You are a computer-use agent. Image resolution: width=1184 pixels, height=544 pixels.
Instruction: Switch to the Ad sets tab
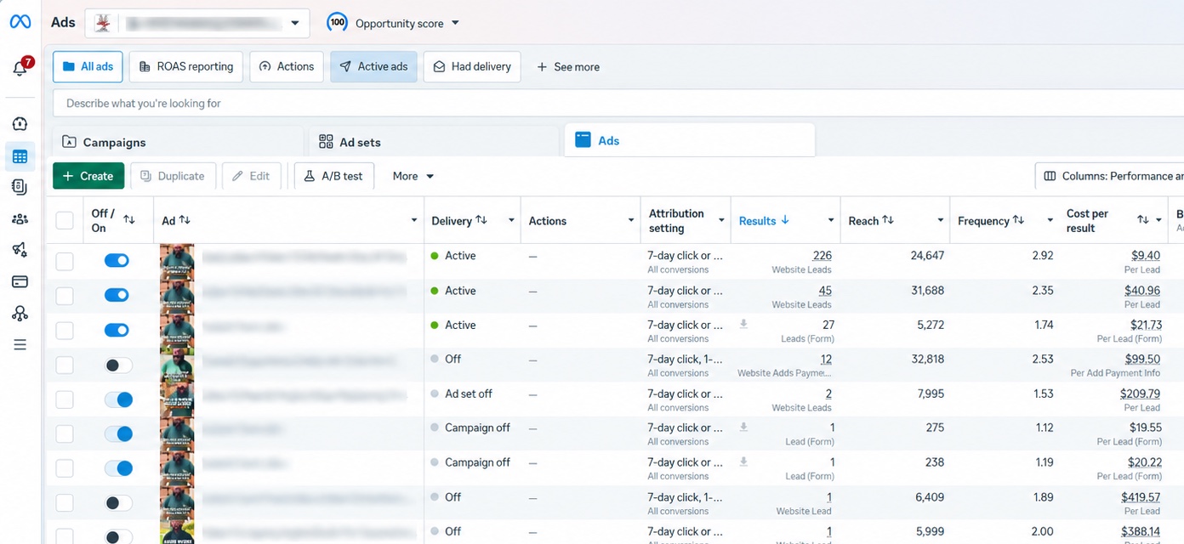pos(434,142)
